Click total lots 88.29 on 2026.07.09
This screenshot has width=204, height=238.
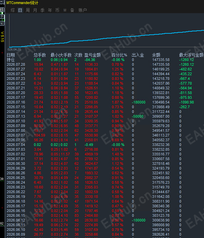(x=38, y=126)
